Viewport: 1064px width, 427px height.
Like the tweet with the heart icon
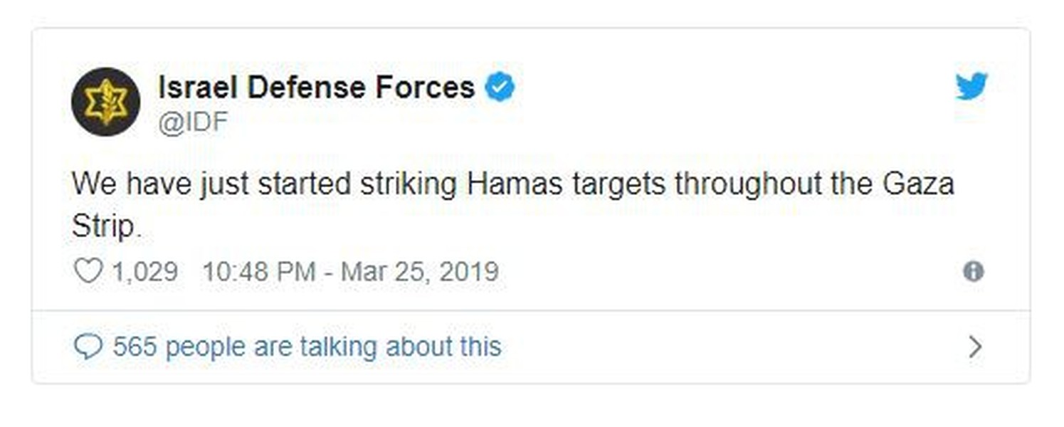pos(88,271)
